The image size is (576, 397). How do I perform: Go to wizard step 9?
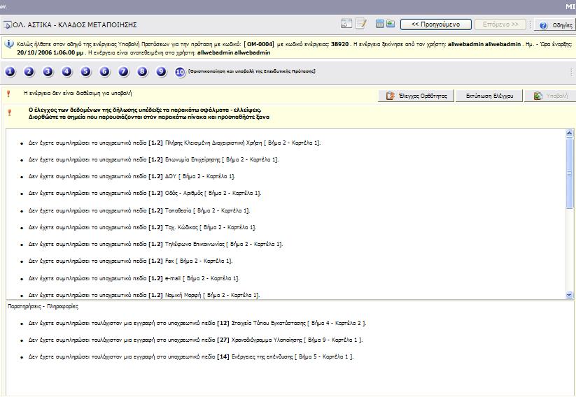pos(161,71)
